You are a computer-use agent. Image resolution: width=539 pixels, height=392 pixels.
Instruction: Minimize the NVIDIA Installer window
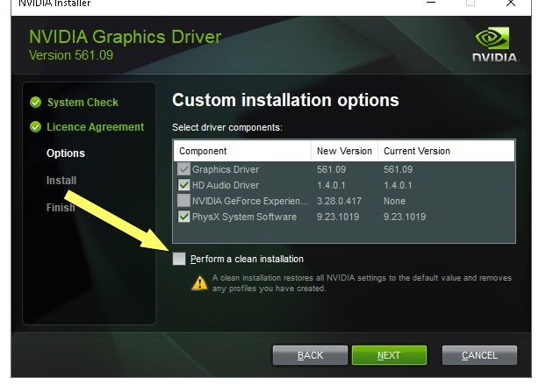(431, 3)
